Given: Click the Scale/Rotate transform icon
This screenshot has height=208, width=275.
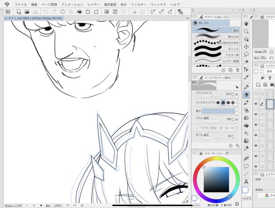Looking at the screenshot, I should [x=88, y=12].
